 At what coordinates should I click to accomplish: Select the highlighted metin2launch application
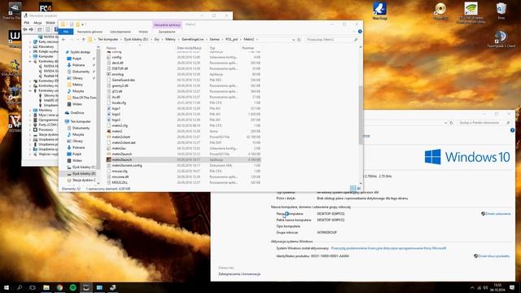pyautogui.click(x=183, y=160)
